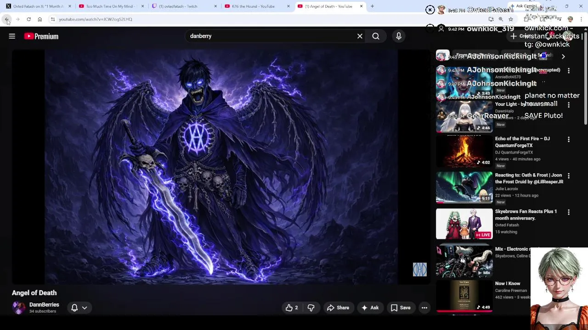Open options for Skyebrows Fan Reacts stream

[569, 212]
